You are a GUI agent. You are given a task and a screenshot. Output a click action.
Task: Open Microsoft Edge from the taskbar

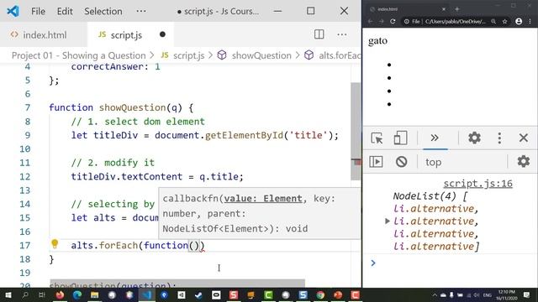77,295
